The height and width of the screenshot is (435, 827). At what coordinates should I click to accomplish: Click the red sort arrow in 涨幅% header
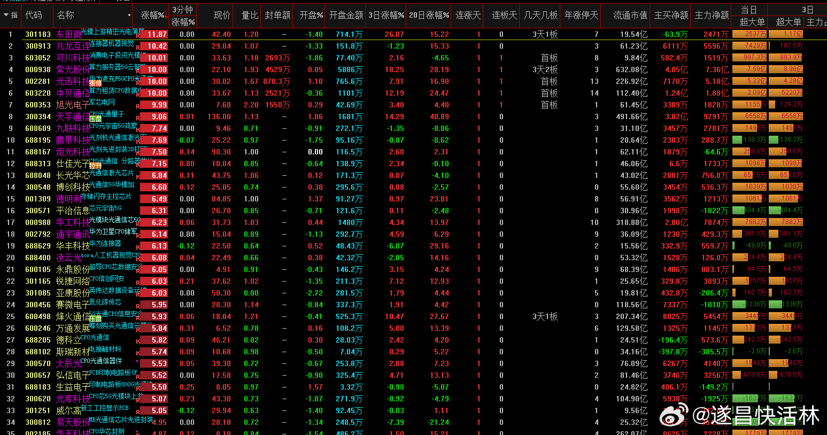166,15
